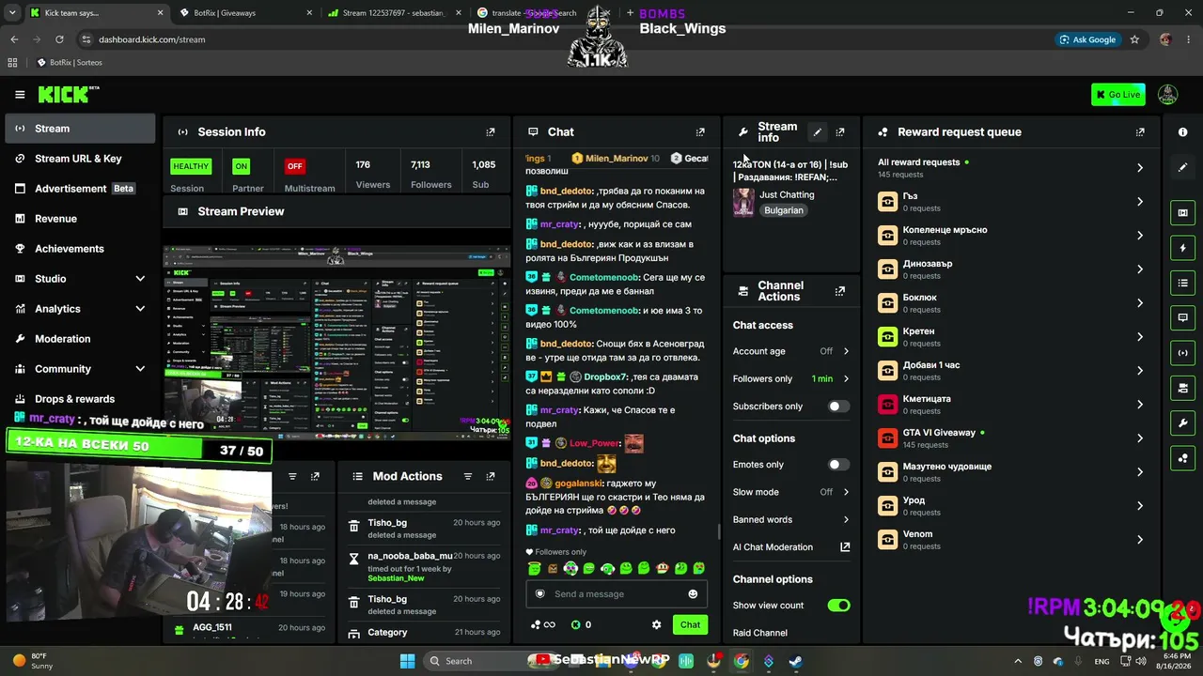Open the Windows Start menu

[407, 661]
